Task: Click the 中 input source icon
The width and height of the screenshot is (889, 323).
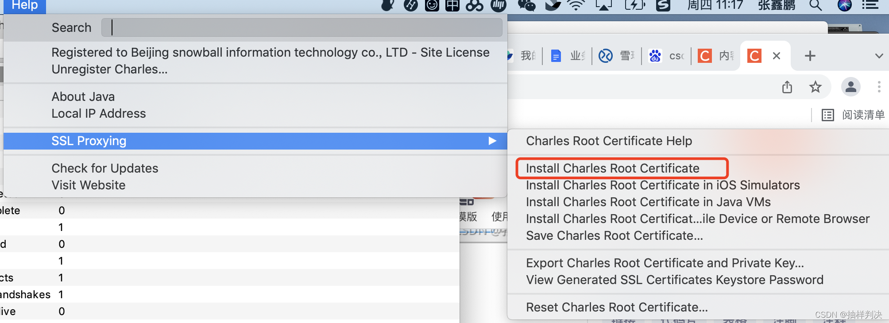Action: (x=452, y=5)
